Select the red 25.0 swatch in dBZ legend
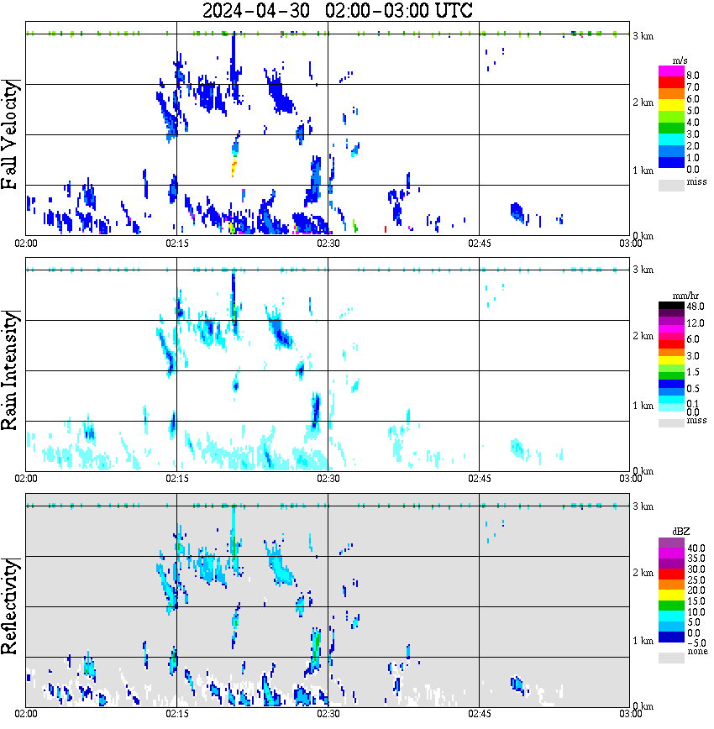 [x=671, y=574]
